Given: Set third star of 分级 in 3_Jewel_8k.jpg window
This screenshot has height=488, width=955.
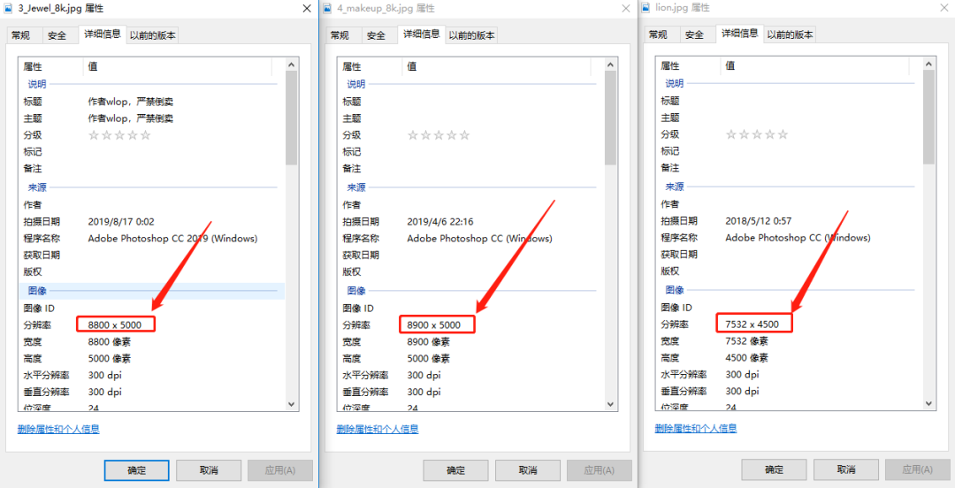Looking at the screenshot, I should [x=119, y=135].
